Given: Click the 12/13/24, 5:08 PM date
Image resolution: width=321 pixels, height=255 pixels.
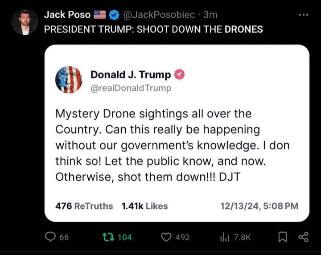Looking at the screenshot, I should [259, 206].
